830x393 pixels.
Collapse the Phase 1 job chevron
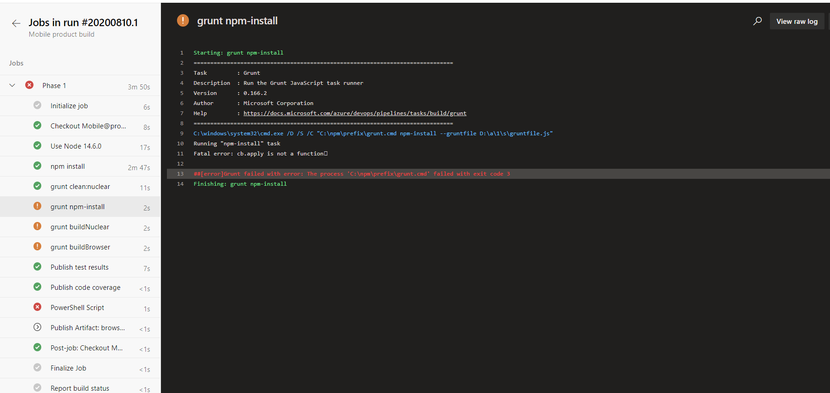12,85
